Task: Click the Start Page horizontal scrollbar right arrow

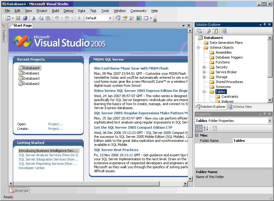Action: (185, 184)
